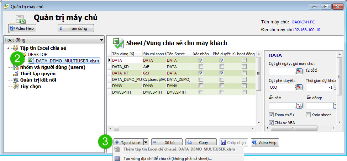Uncheck the Tham chiếu checkbox
The width and height of the screenshot is (347, 161).
point(272,115)
